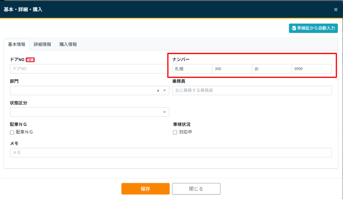Click the 車検状況 label
The height and width of the screenshot is (199, 343).
(181, 125)
